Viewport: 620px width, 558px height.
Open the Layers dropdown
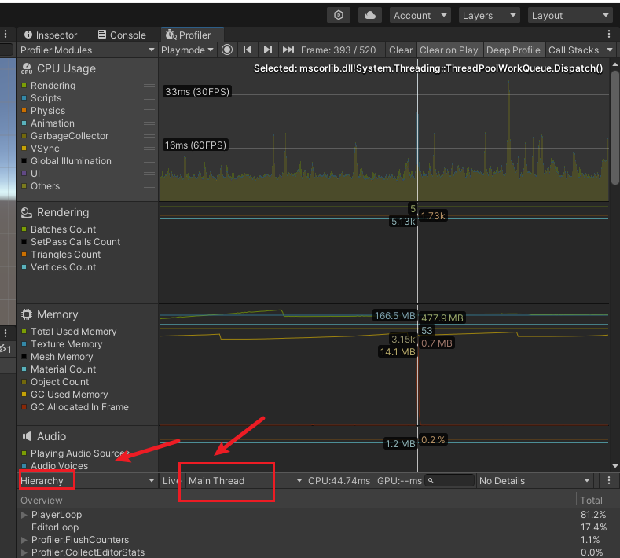coord(489,16)
